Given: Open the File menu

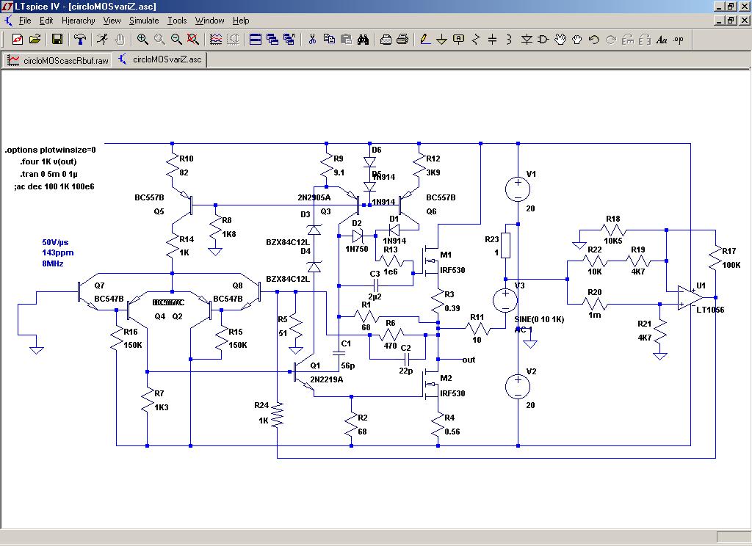Looking at the screenshot, I should coord(25,21).
